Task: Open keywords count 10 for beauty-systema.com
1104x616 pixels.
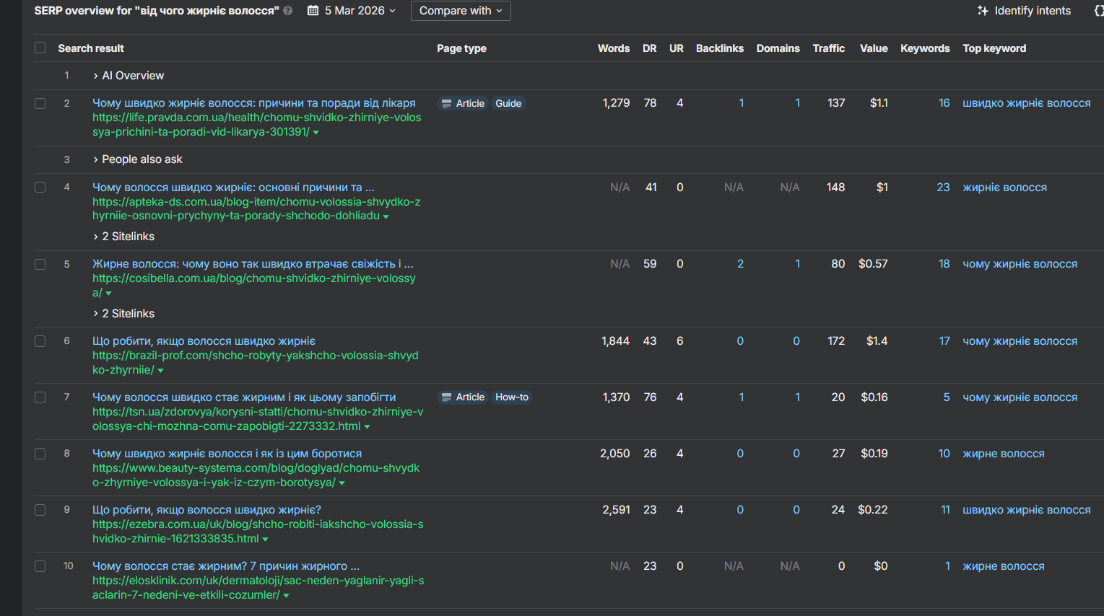Action: tap(944, 454)
